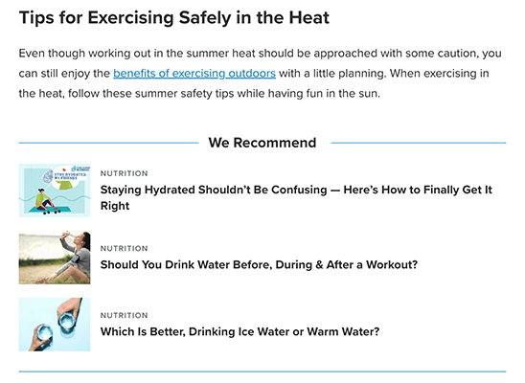Click the speech bubble in the hydration illustration

pyautogui.click(x=65, y=175)
